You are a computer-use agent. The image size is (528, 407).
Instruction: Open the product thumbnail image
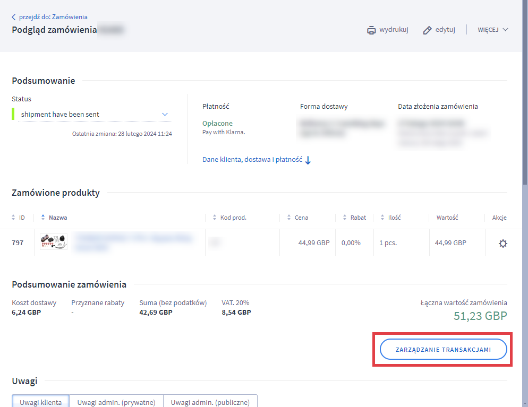click(53, 242)
